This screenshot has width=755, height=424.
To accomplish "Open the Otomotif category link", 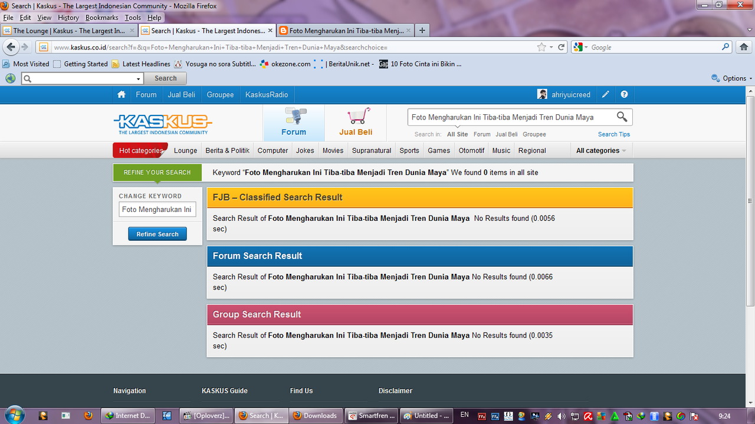I will (472, 151).
